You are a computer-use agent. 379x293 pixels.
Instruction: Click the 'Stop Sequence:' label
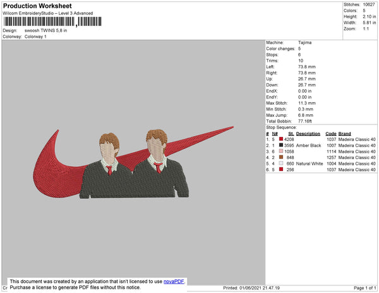pos(281,128)
